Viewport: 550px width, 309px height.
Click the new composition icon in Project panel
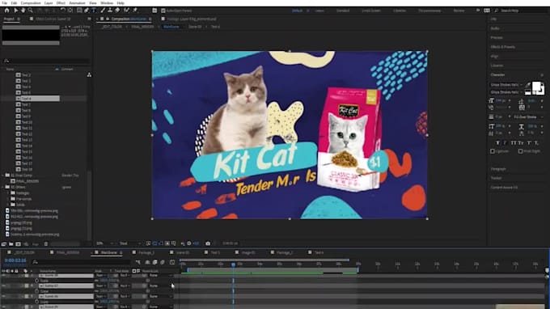[x=19, y=244]
